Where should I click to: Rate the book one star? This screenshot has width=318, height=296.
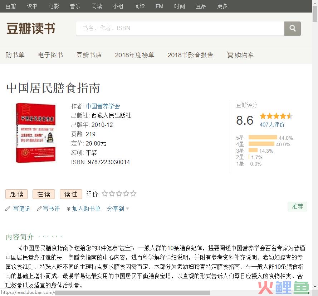[x=105, y=194]
